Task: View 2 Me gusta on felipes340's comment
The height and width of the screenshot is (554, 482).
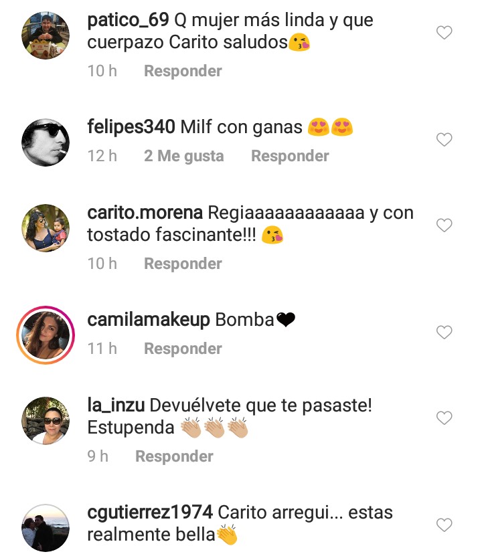Action: 184,156
